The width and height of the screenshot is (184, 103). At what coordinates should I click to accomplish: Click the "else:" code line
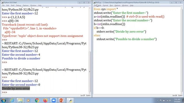coord(97,35)
